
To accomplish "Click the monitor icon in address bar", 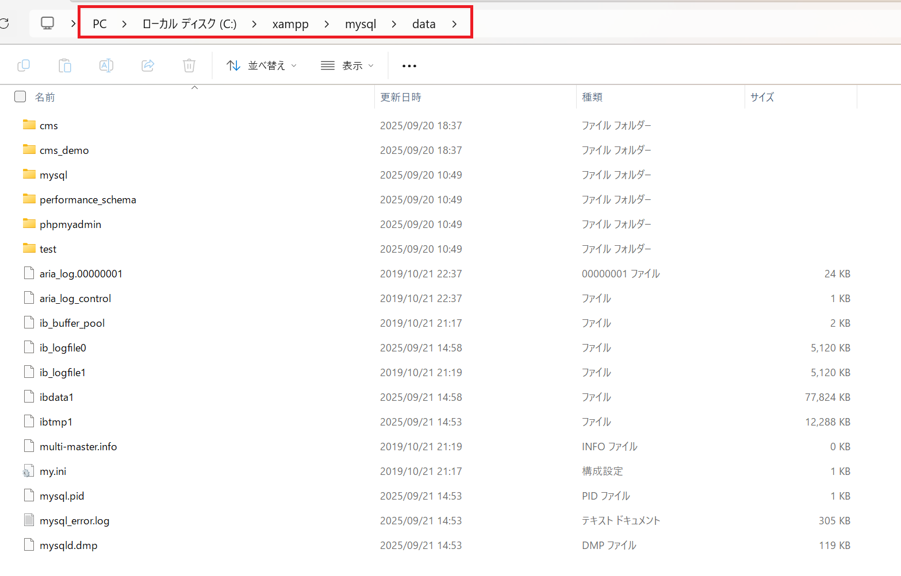I will point(47,24).
